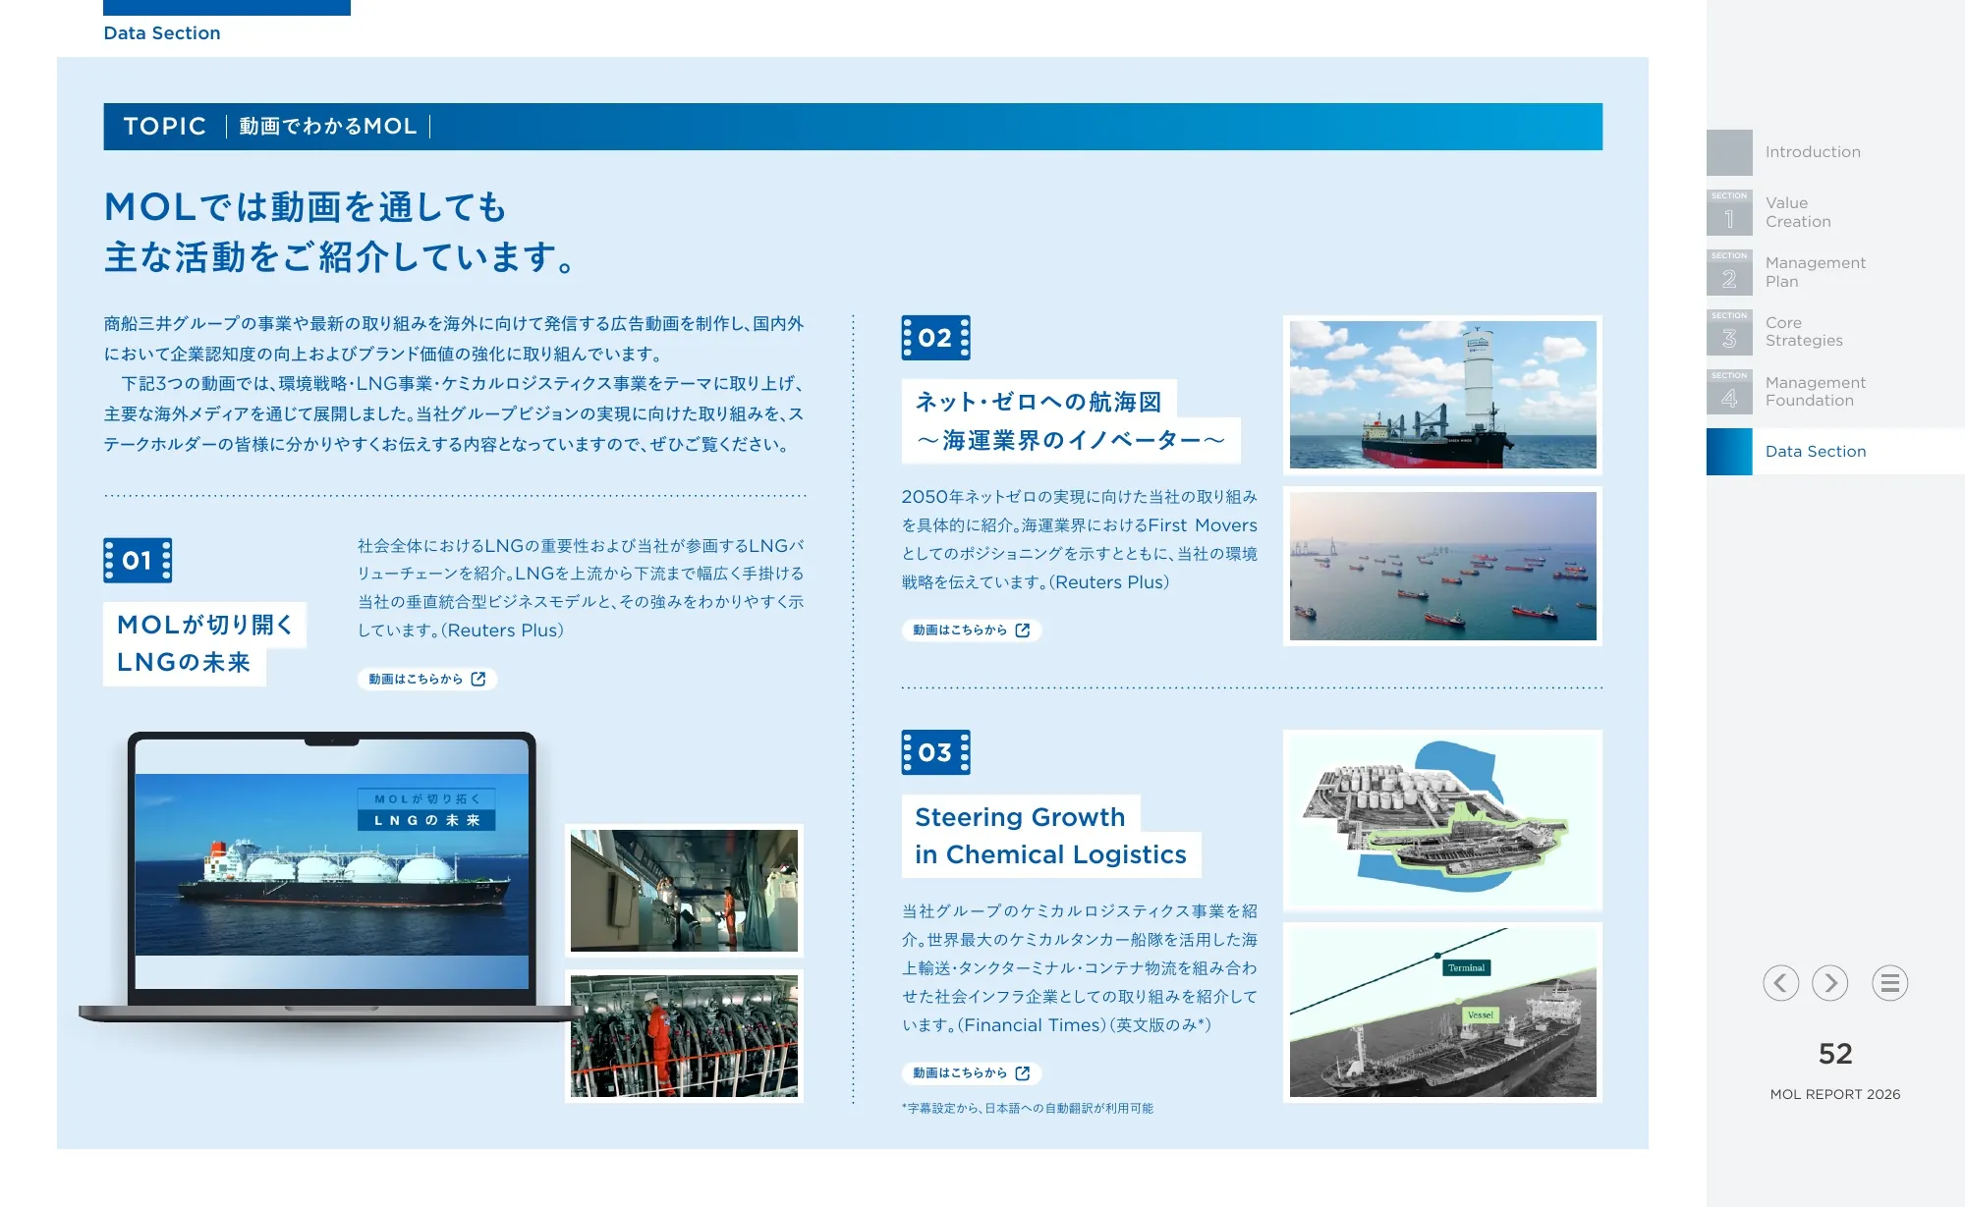
Task: Go to the previous page arrow
Action: point(1780,983)
